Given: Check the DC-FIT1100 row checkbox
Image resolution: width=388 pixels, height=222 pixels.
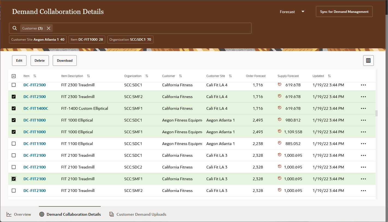Looking at the screenshot, I should (14, 144).
